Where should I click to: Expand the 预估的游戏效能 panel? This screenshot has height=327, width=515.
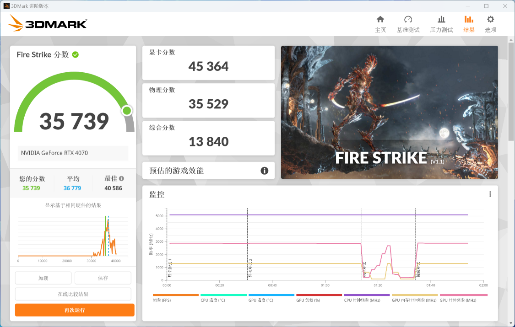click(208, 171)
